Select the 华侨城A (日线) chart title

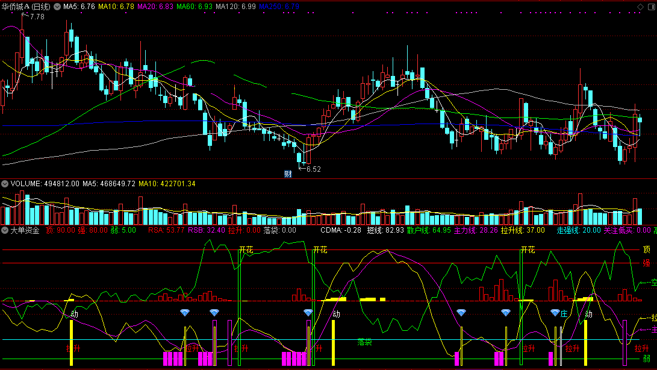[26, 7]
